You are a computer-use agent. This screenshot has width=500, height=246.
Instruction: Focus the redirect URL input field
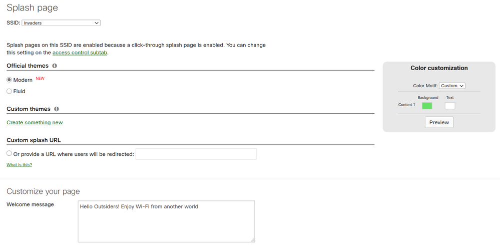click(196, 154)
